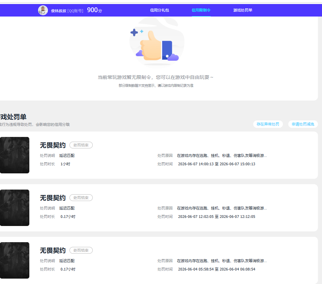The height and width of the screenshot is (284, 322).
Task: Click the username 俊林叔叔
Action: [x=59, y=11]
